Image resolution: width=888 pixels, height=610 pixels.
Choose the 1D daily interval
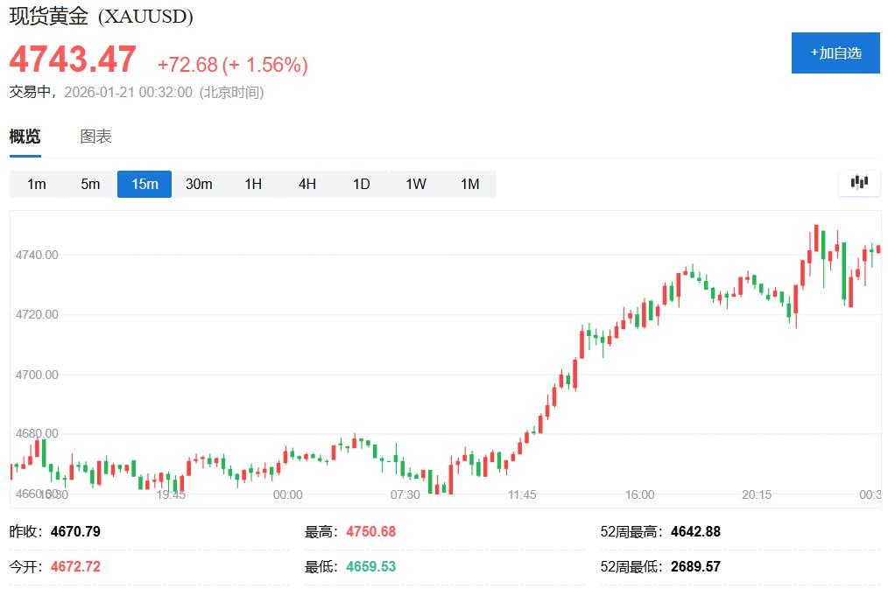pos(361,184)
